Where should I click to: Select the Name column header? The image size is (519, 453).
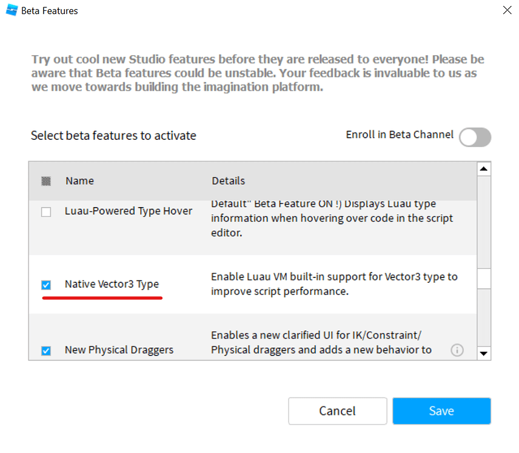[79, 180]
